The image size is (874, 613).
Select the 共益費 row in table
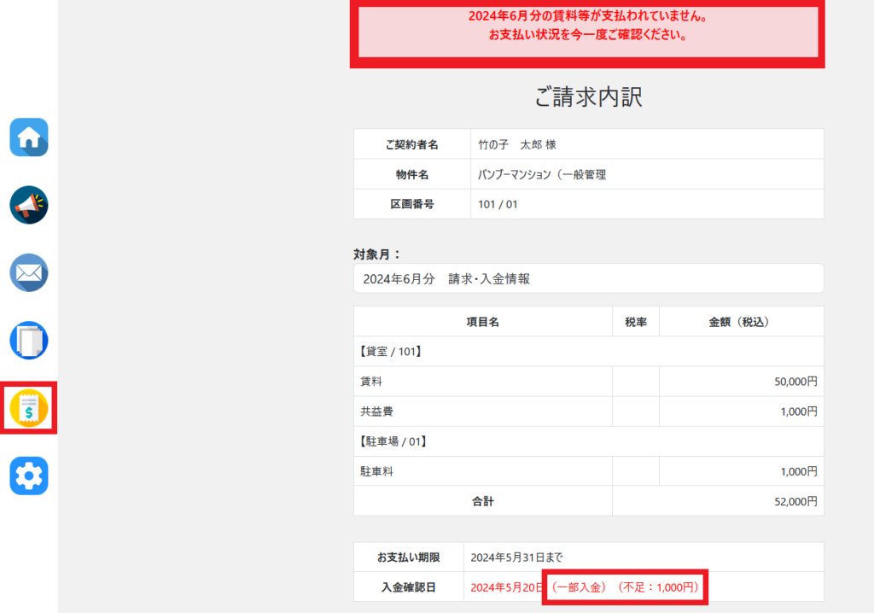[588, 412]
